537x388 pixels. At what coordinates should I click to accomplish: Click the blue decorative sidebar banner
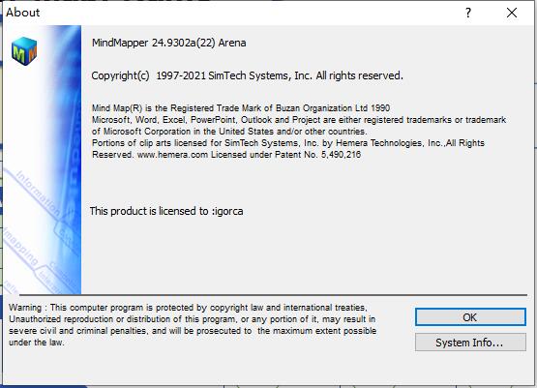point(43,160)
